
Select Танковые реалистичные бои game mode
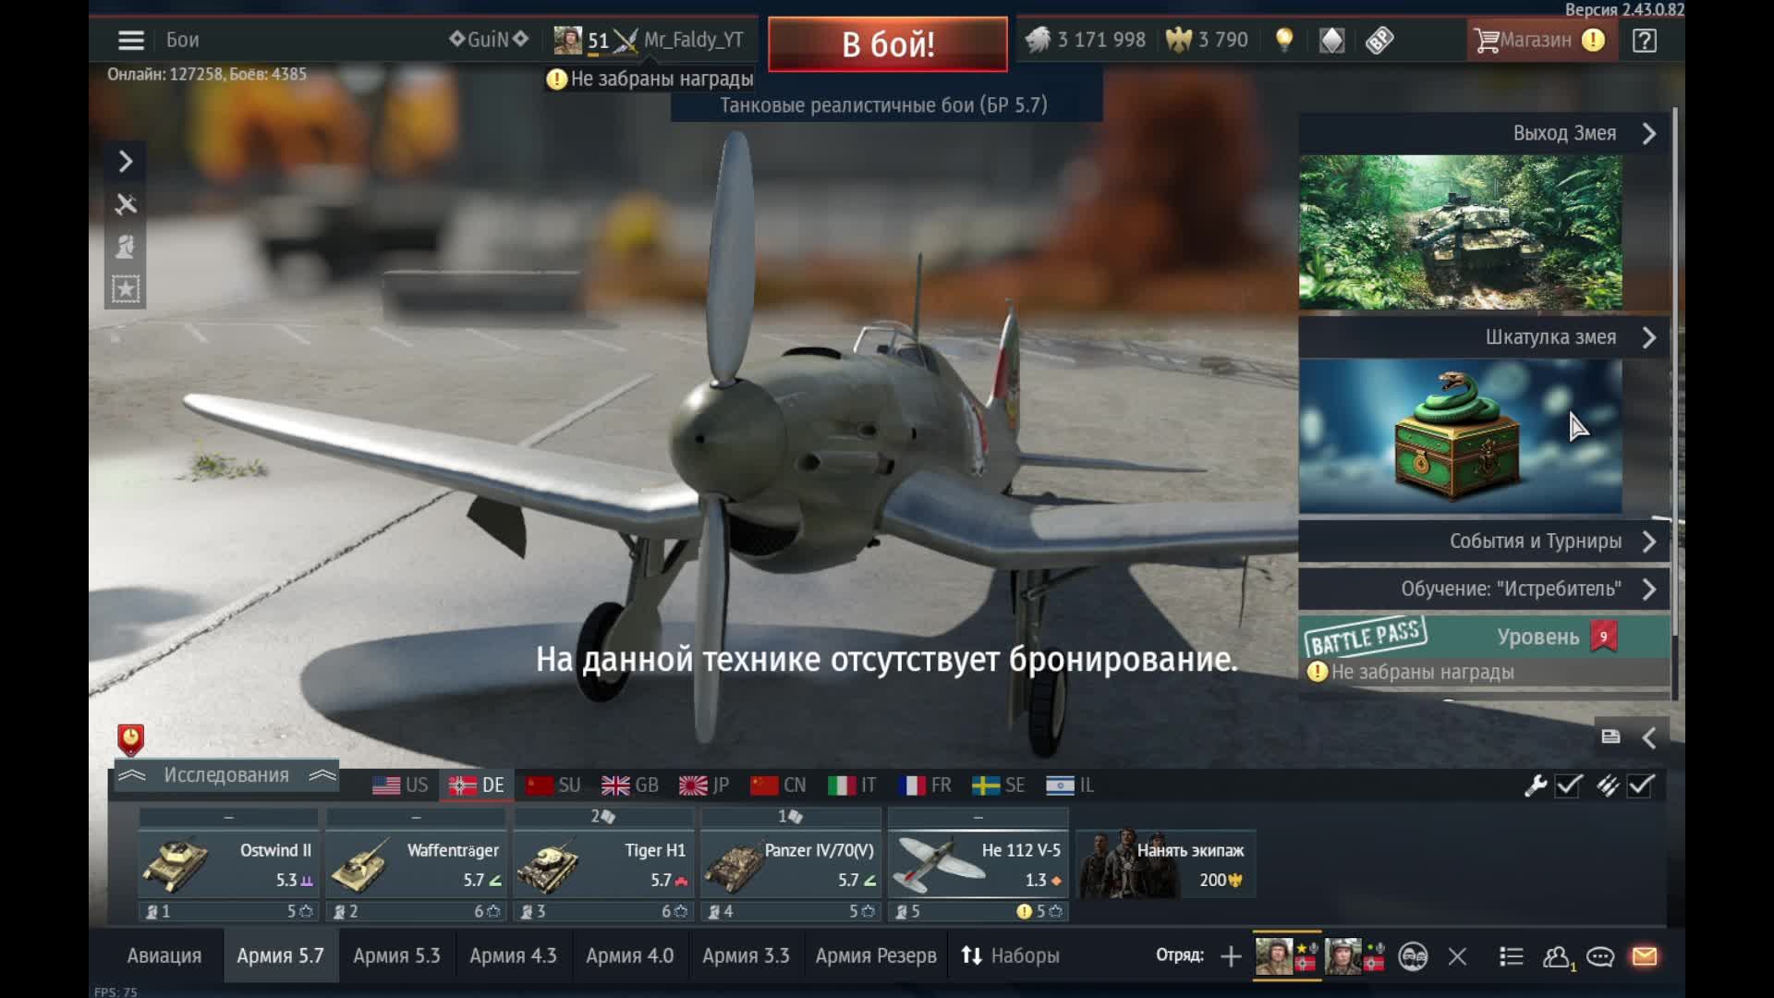coord(884,105)
